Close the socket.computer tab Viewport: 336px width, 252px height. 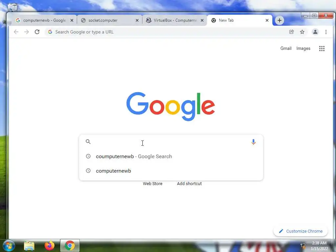coord(137,20)
